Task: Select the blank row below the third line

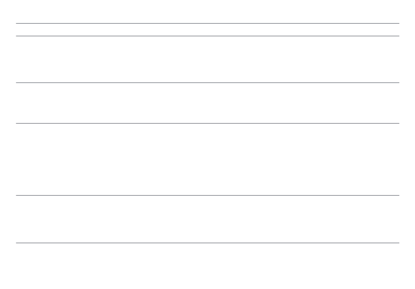Action: click(x=207, y=103)
